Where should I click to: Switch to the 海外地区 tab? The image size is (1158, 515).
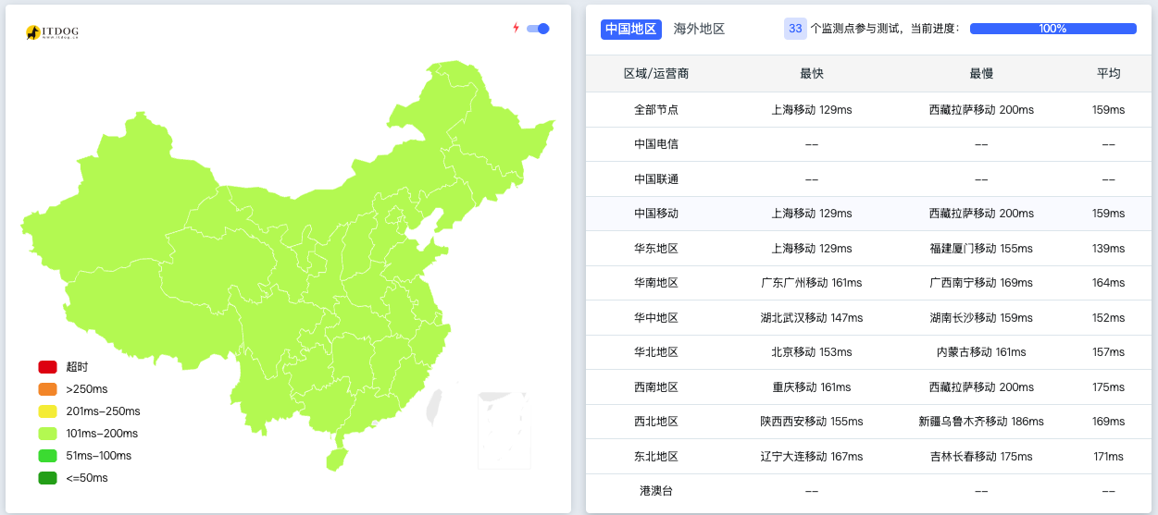(699, 29)
